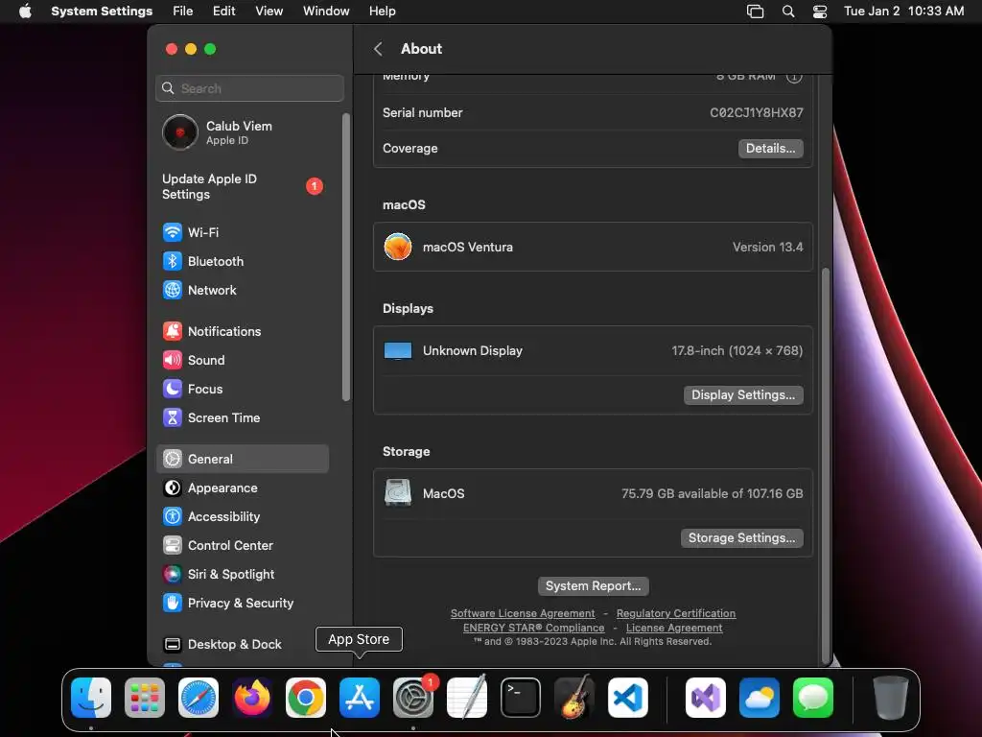
Task: Open Messages from the Dock
Action: tap(813, 698)
